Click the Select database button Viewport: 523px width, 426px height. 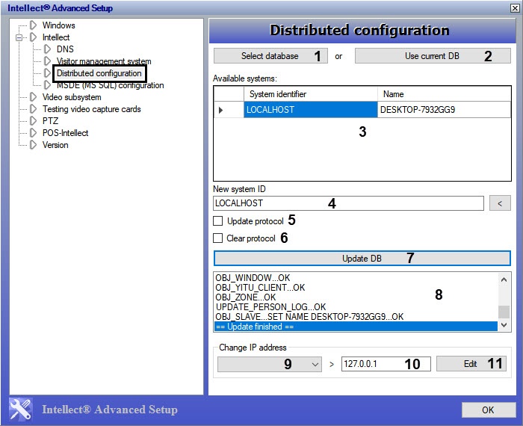tap(270, 56)
